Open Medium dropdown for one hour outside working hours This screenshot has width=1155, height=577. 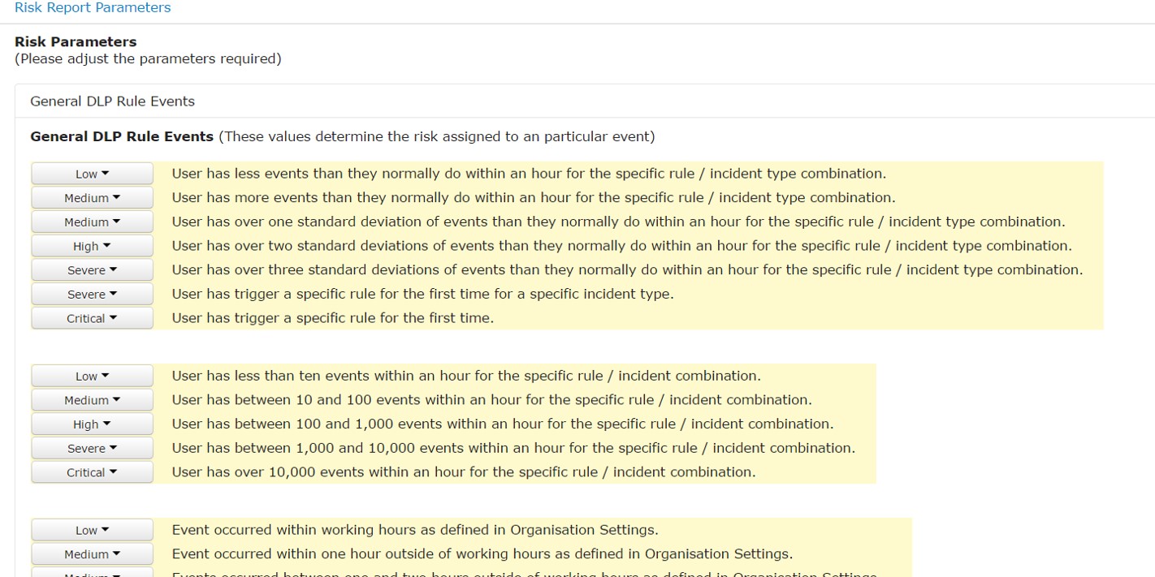(x=92, y=554)
